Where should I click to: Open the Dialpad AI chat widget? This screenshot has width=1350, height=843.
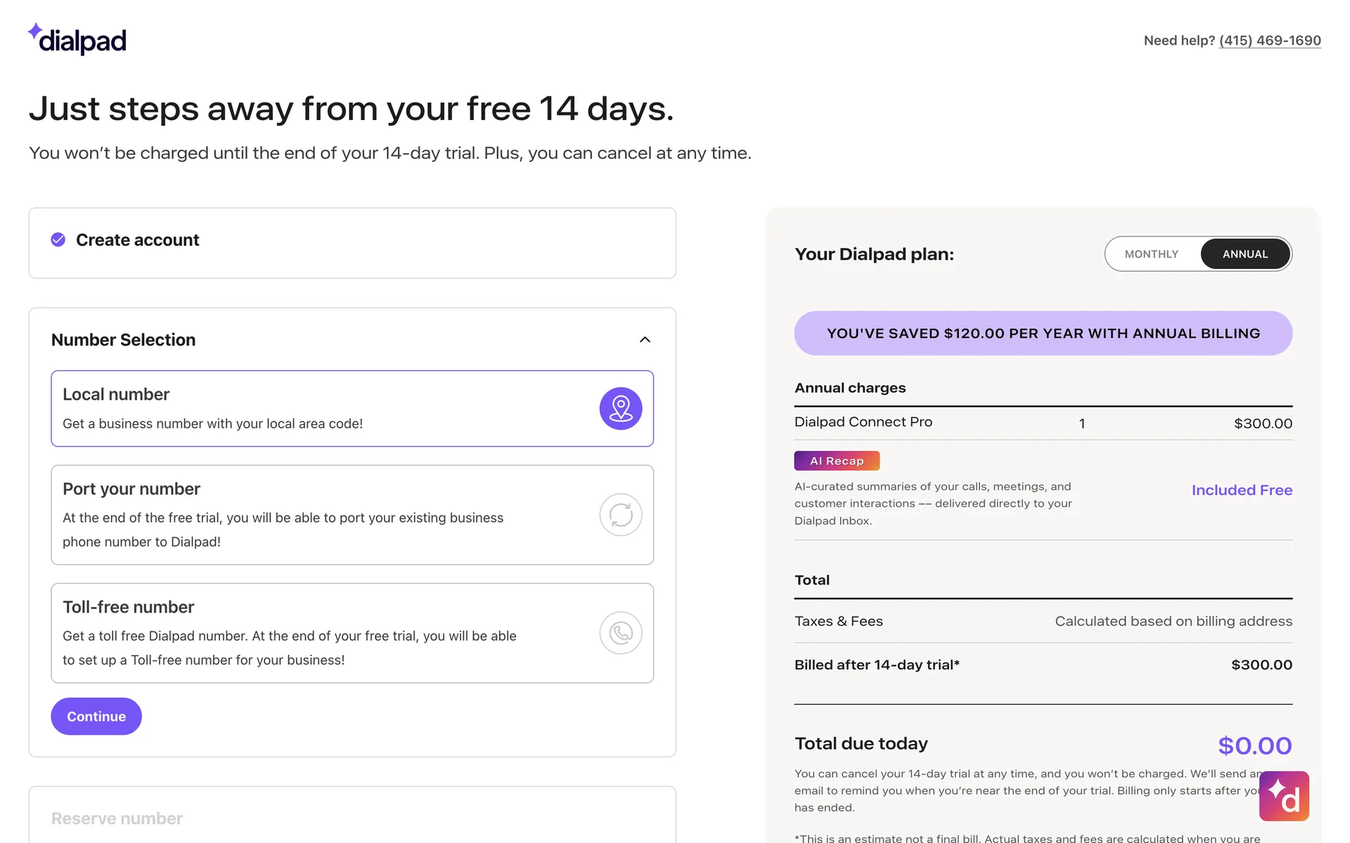pyautogui.click(x=1283, y=796)
